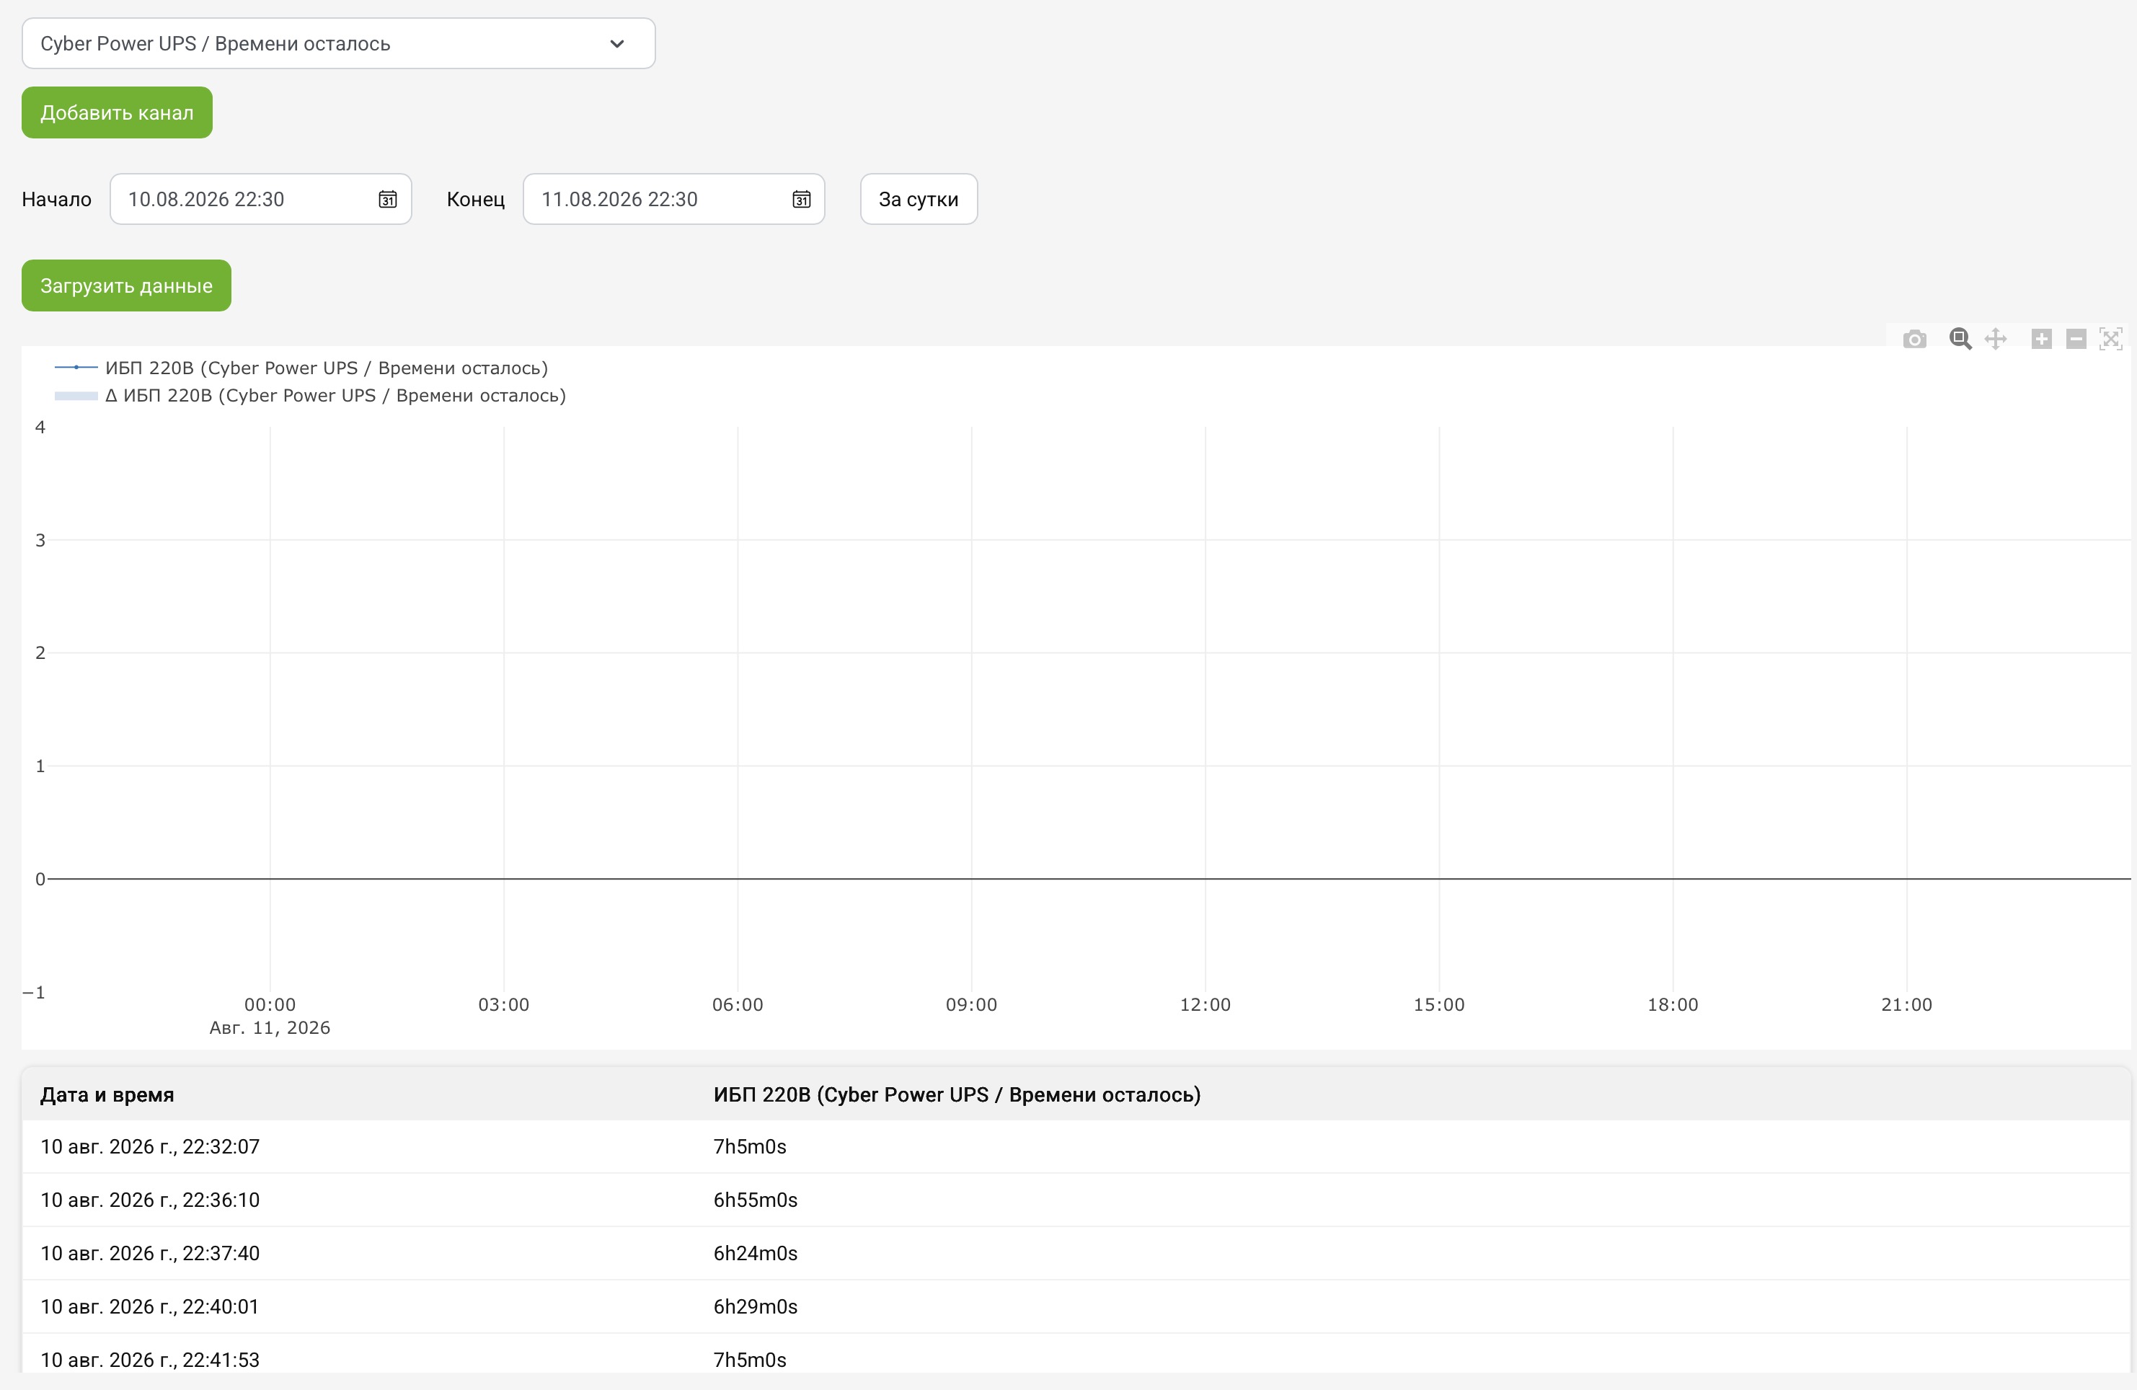Click the y-axis label 4
The image size is (2137, 1390).
(40, 428)
